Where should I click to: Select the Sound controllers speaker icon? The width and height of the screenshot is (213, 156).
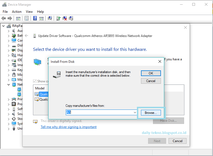(x=13, y=114)
